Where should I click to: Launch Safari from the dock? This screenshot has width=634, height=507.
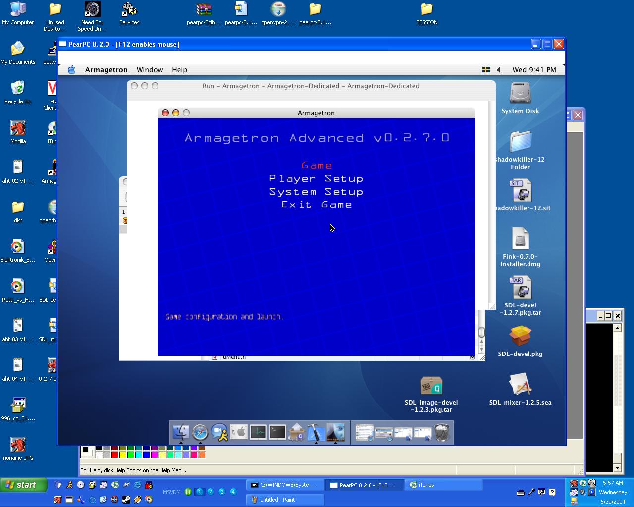(x=200, y=432)
